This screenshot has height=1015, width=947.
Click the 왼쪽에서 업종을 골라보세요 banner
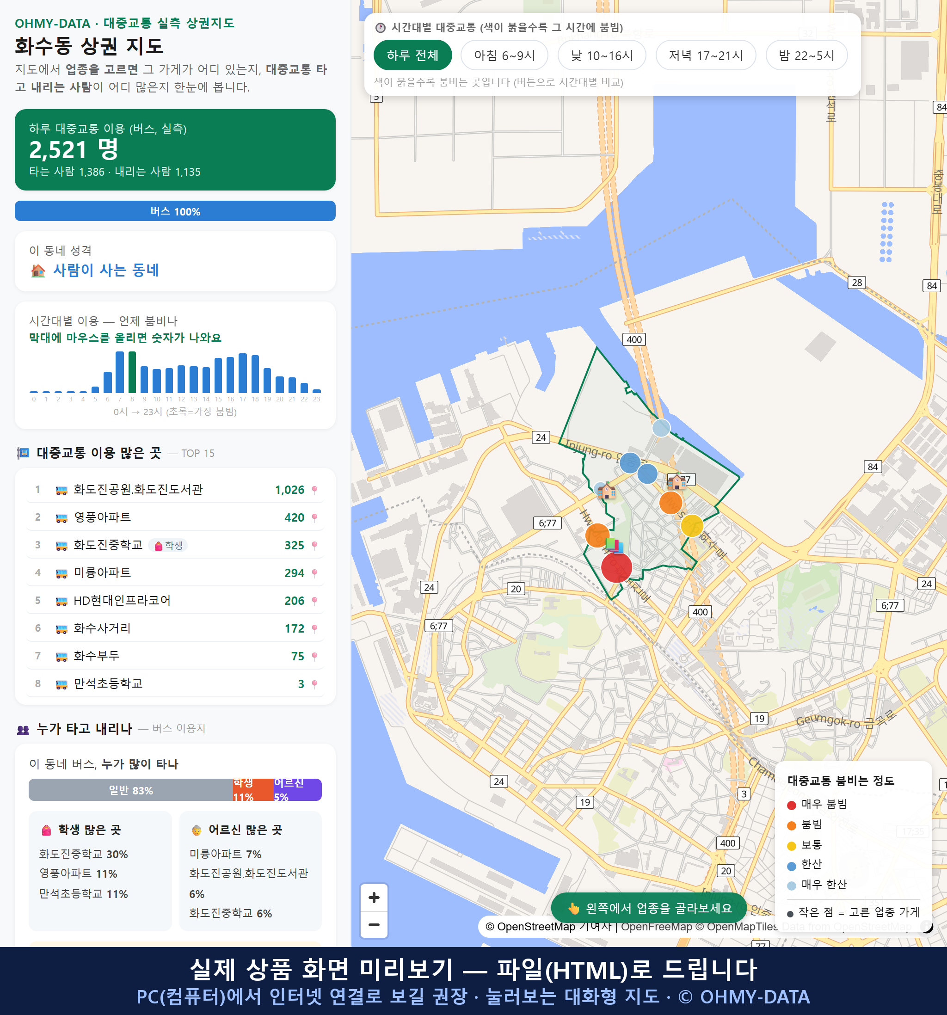point(648,908)
